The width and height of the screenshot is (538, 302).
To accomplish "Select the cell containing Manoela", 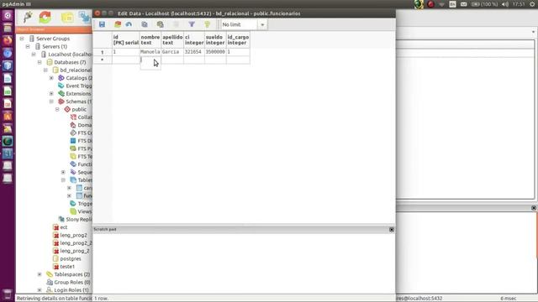I will [150, 52].
